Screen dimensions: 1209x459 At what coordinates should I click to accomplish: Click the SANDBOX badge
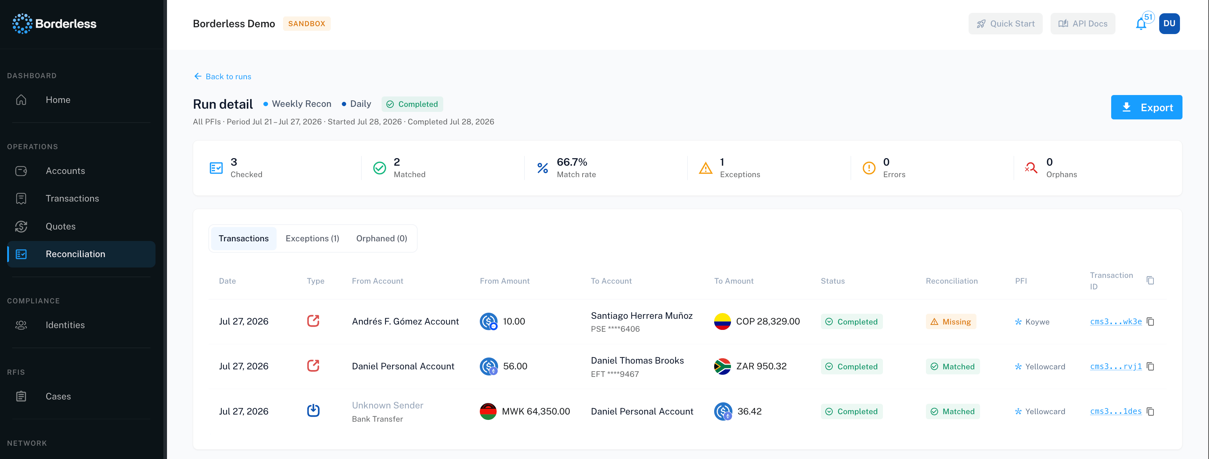pyautogui.click(x=306, y=24)
